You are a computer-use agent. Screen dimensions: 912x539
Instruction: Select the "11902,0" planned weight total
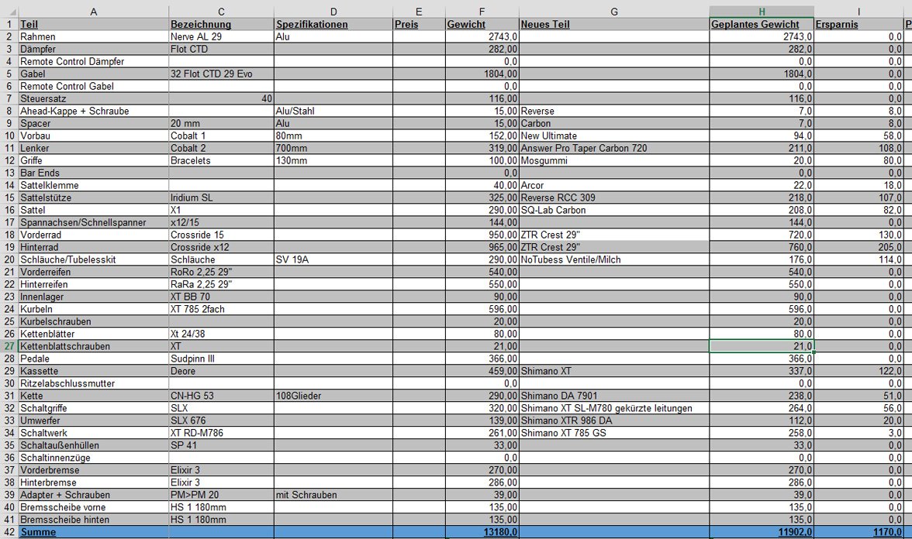[x=762, y=532]
